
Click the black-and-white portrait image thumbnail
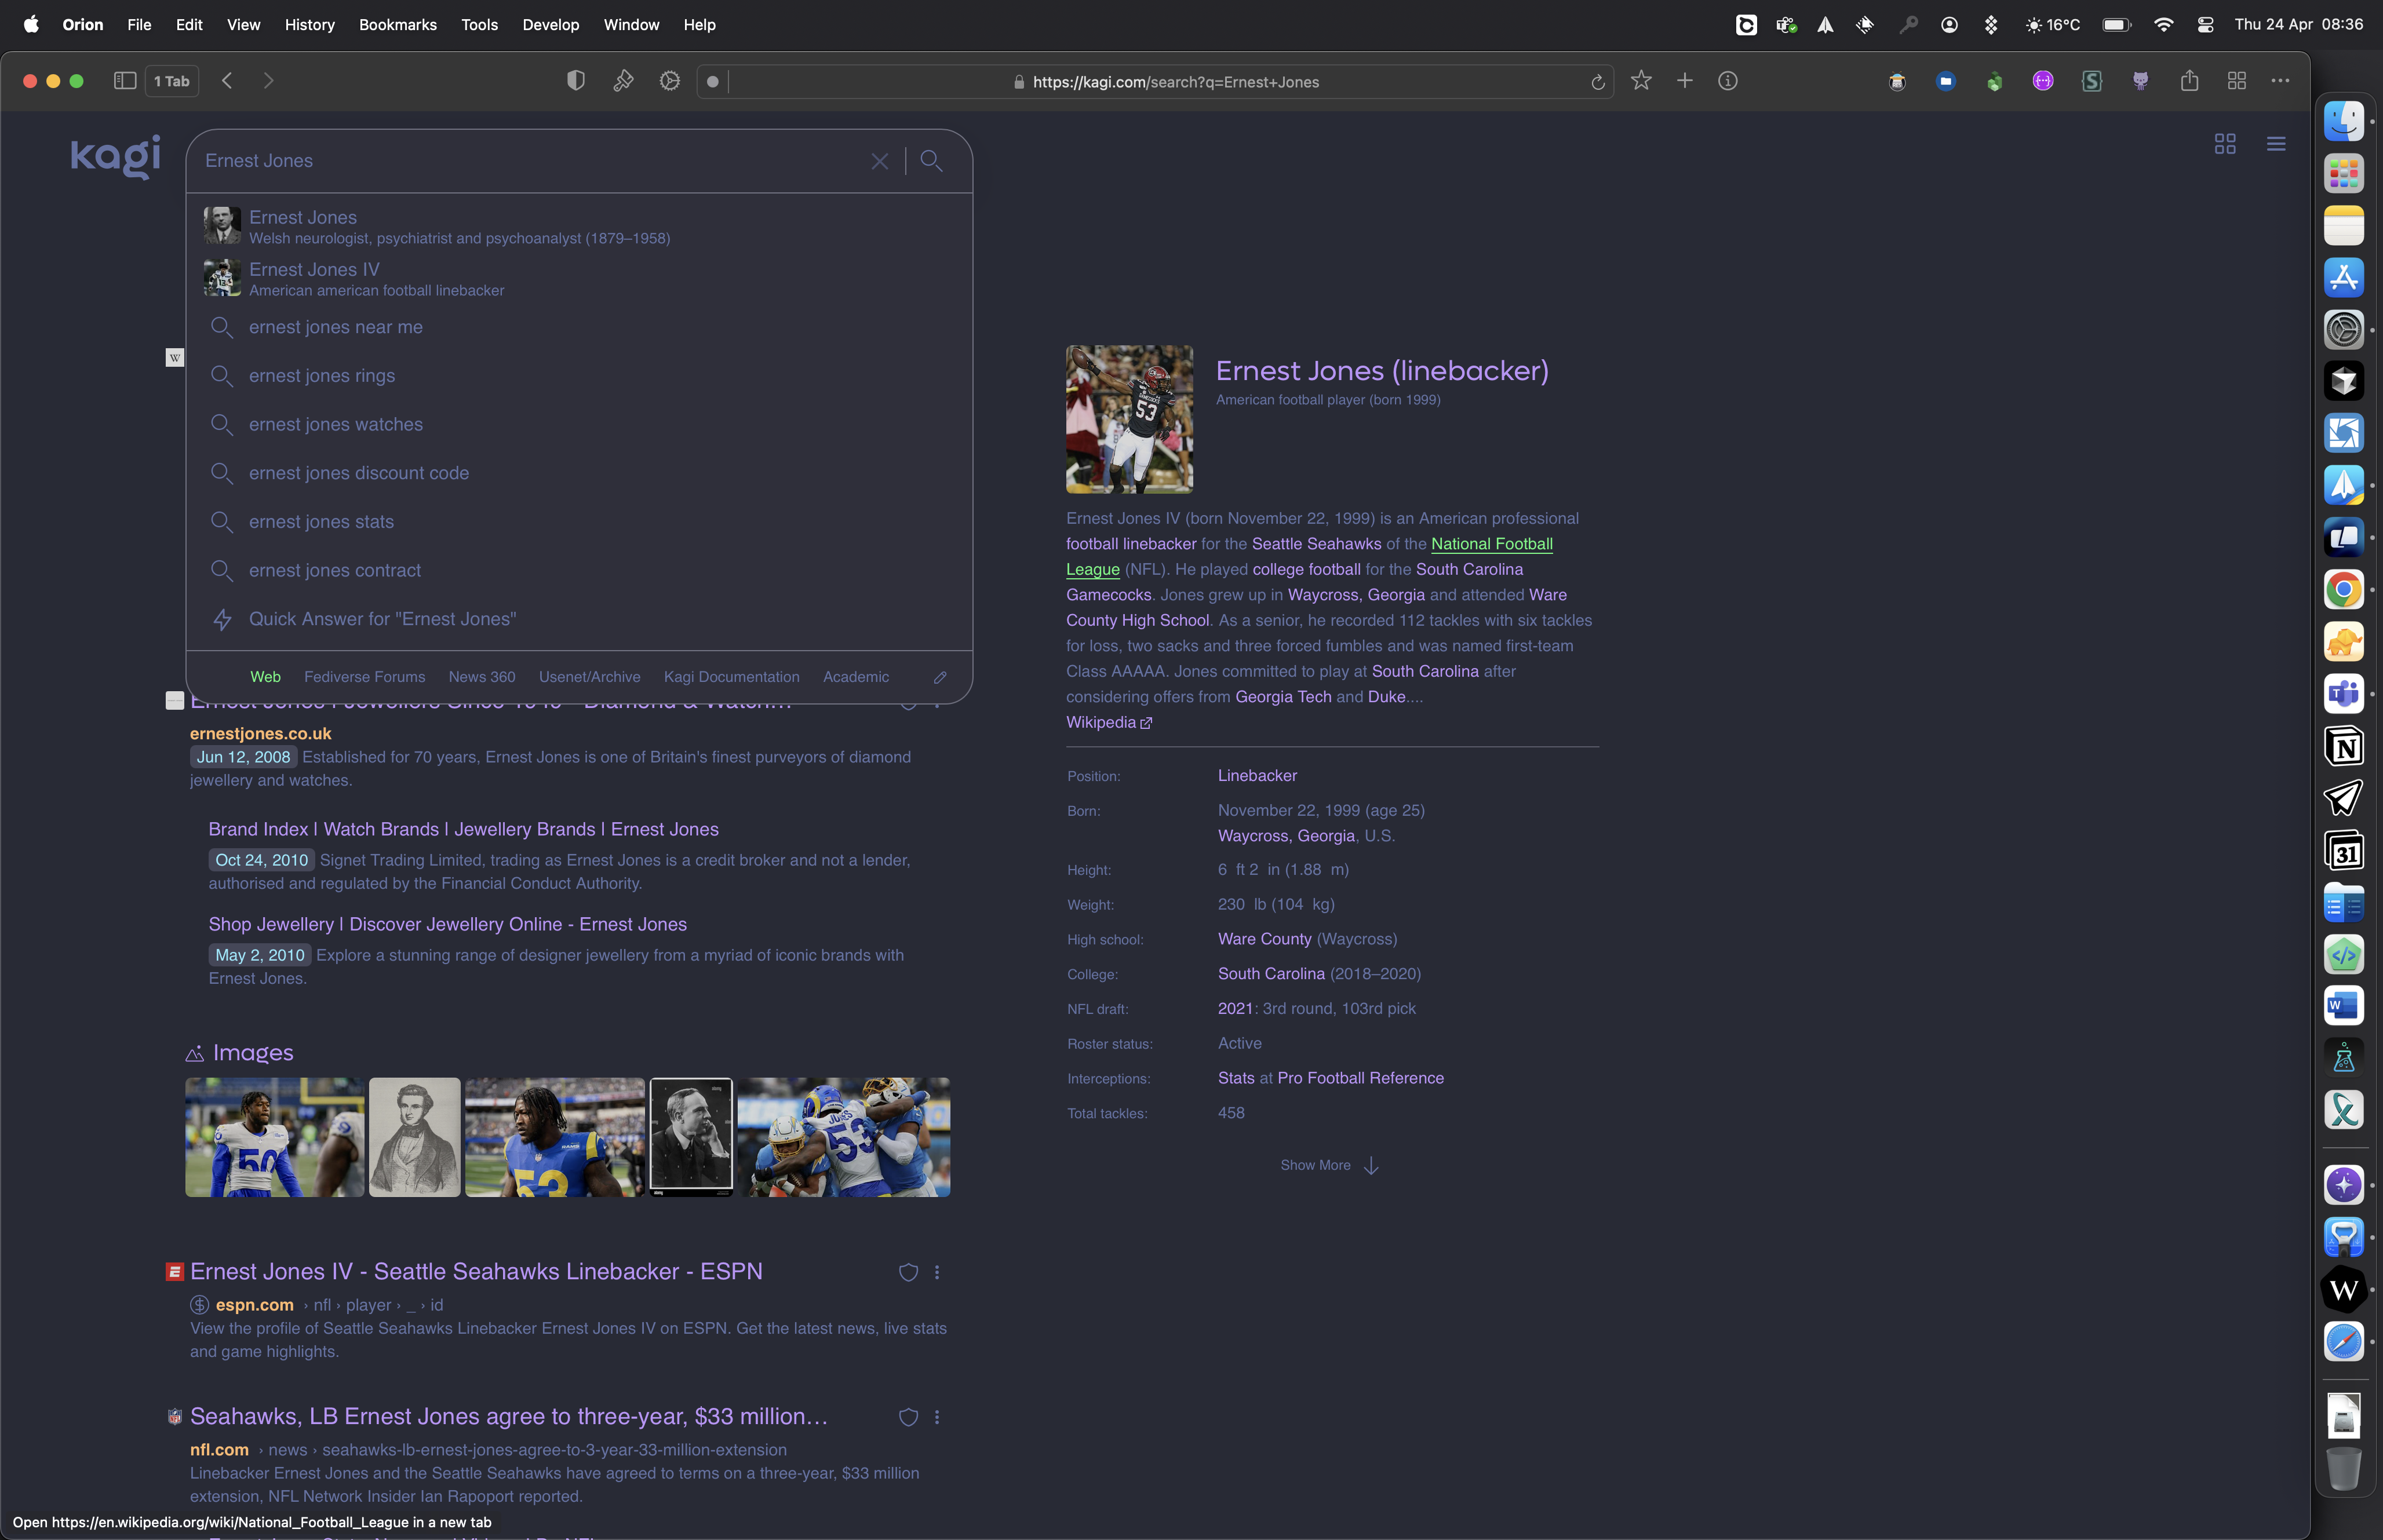click(x=691, y=1136)
